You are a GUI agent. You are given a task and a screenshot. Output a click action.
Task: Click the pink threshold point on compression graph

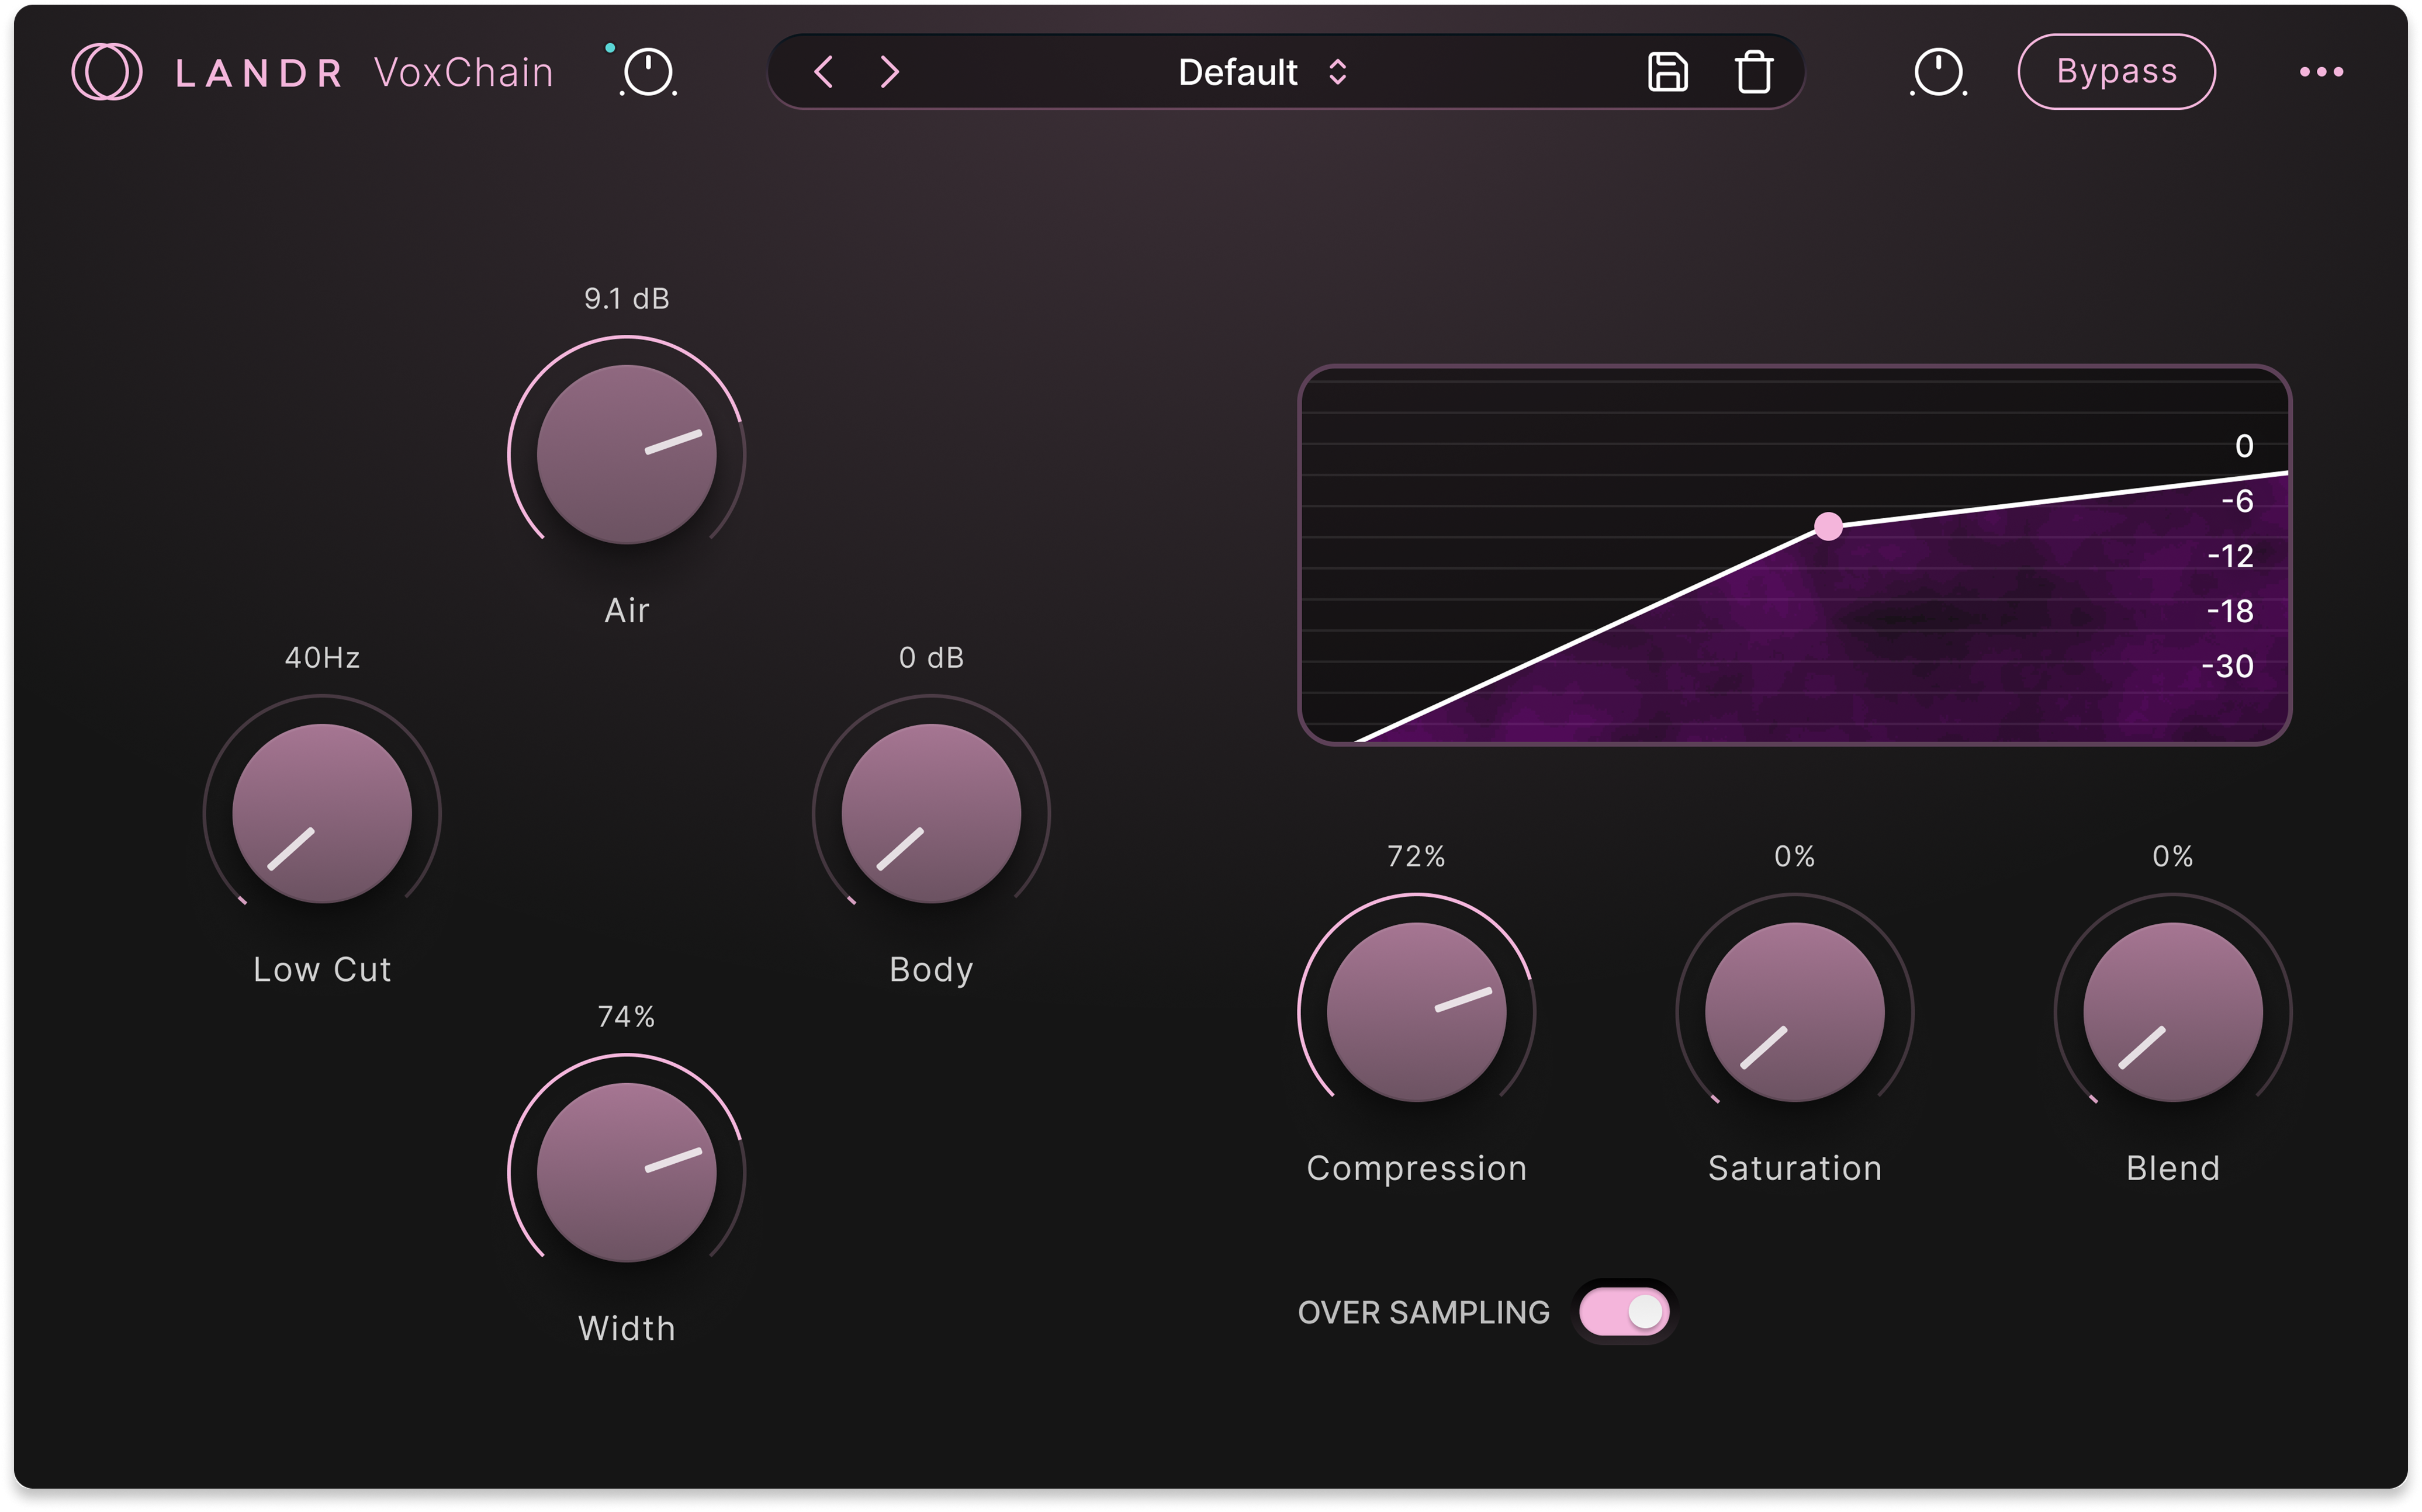tap(1828, 526)
